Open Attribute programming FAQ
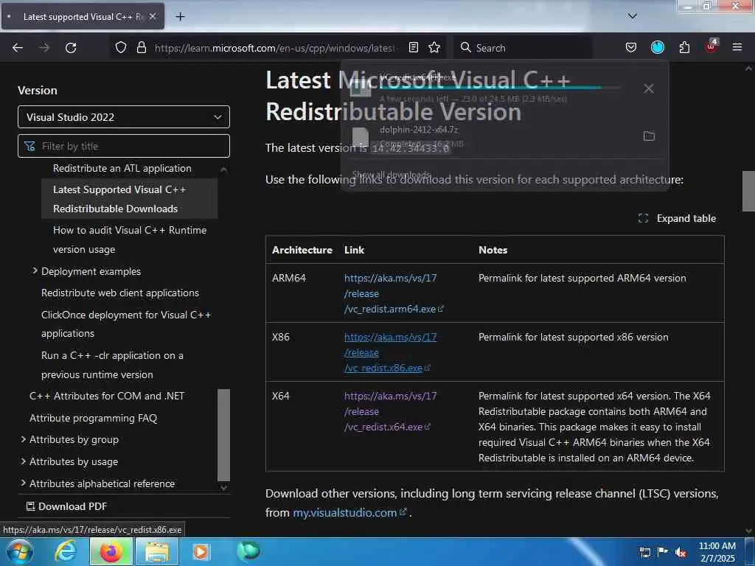Image resolution: width=755 pixels, height=566 pixels. [93, 419]
